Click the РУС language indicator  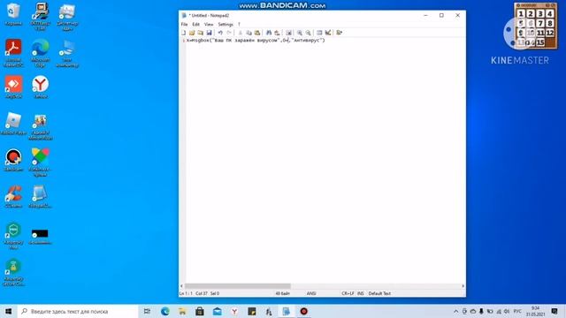[517, 311]
